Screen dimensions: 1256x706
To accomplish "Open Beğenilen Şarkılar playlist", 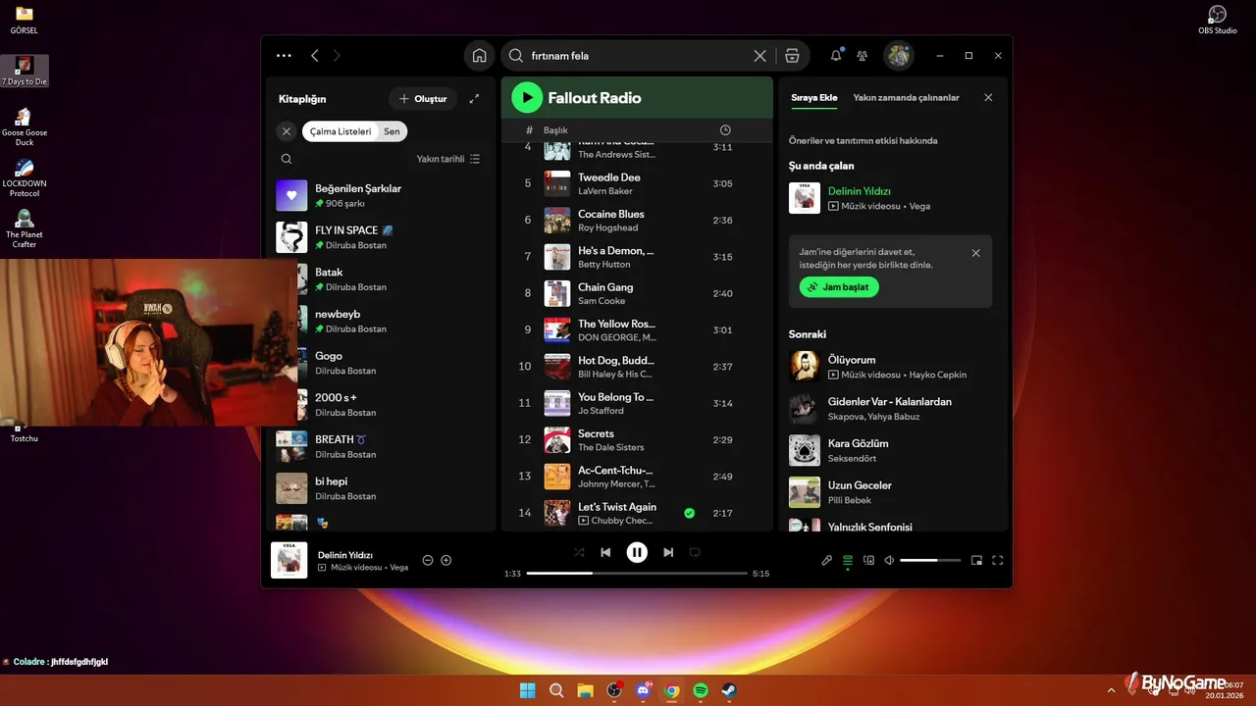I will (381, 195).
